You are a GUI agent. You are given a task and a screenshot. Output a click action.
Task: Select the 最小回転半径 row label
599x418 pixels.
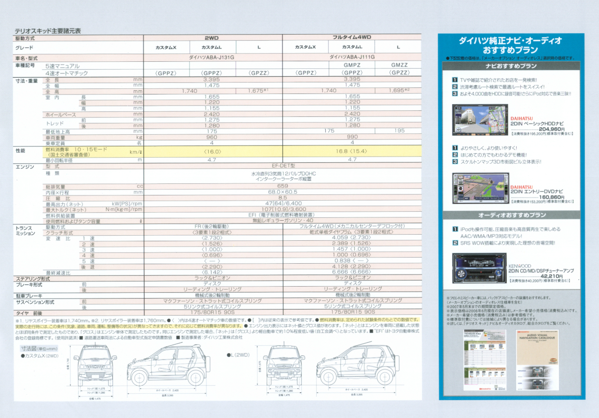pyautogui.click(x=59, y=160)
